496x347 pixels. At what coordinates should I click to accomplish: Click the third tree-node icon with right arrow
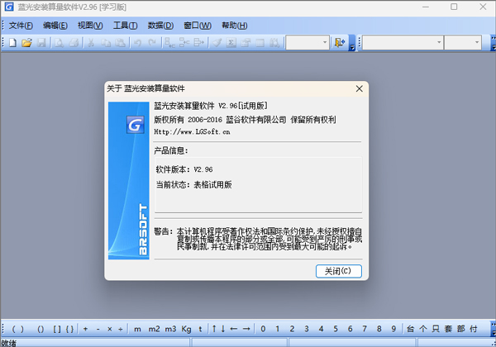tap(198, 43)
